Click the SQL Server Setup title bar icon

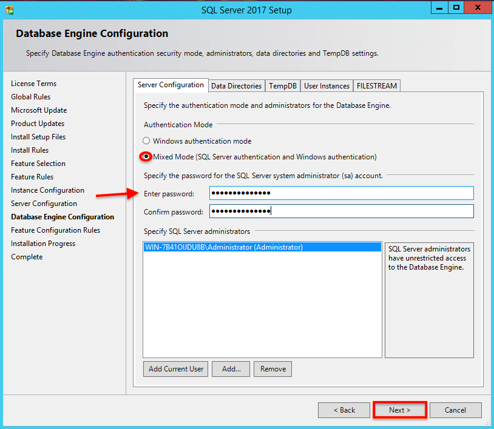10,10
